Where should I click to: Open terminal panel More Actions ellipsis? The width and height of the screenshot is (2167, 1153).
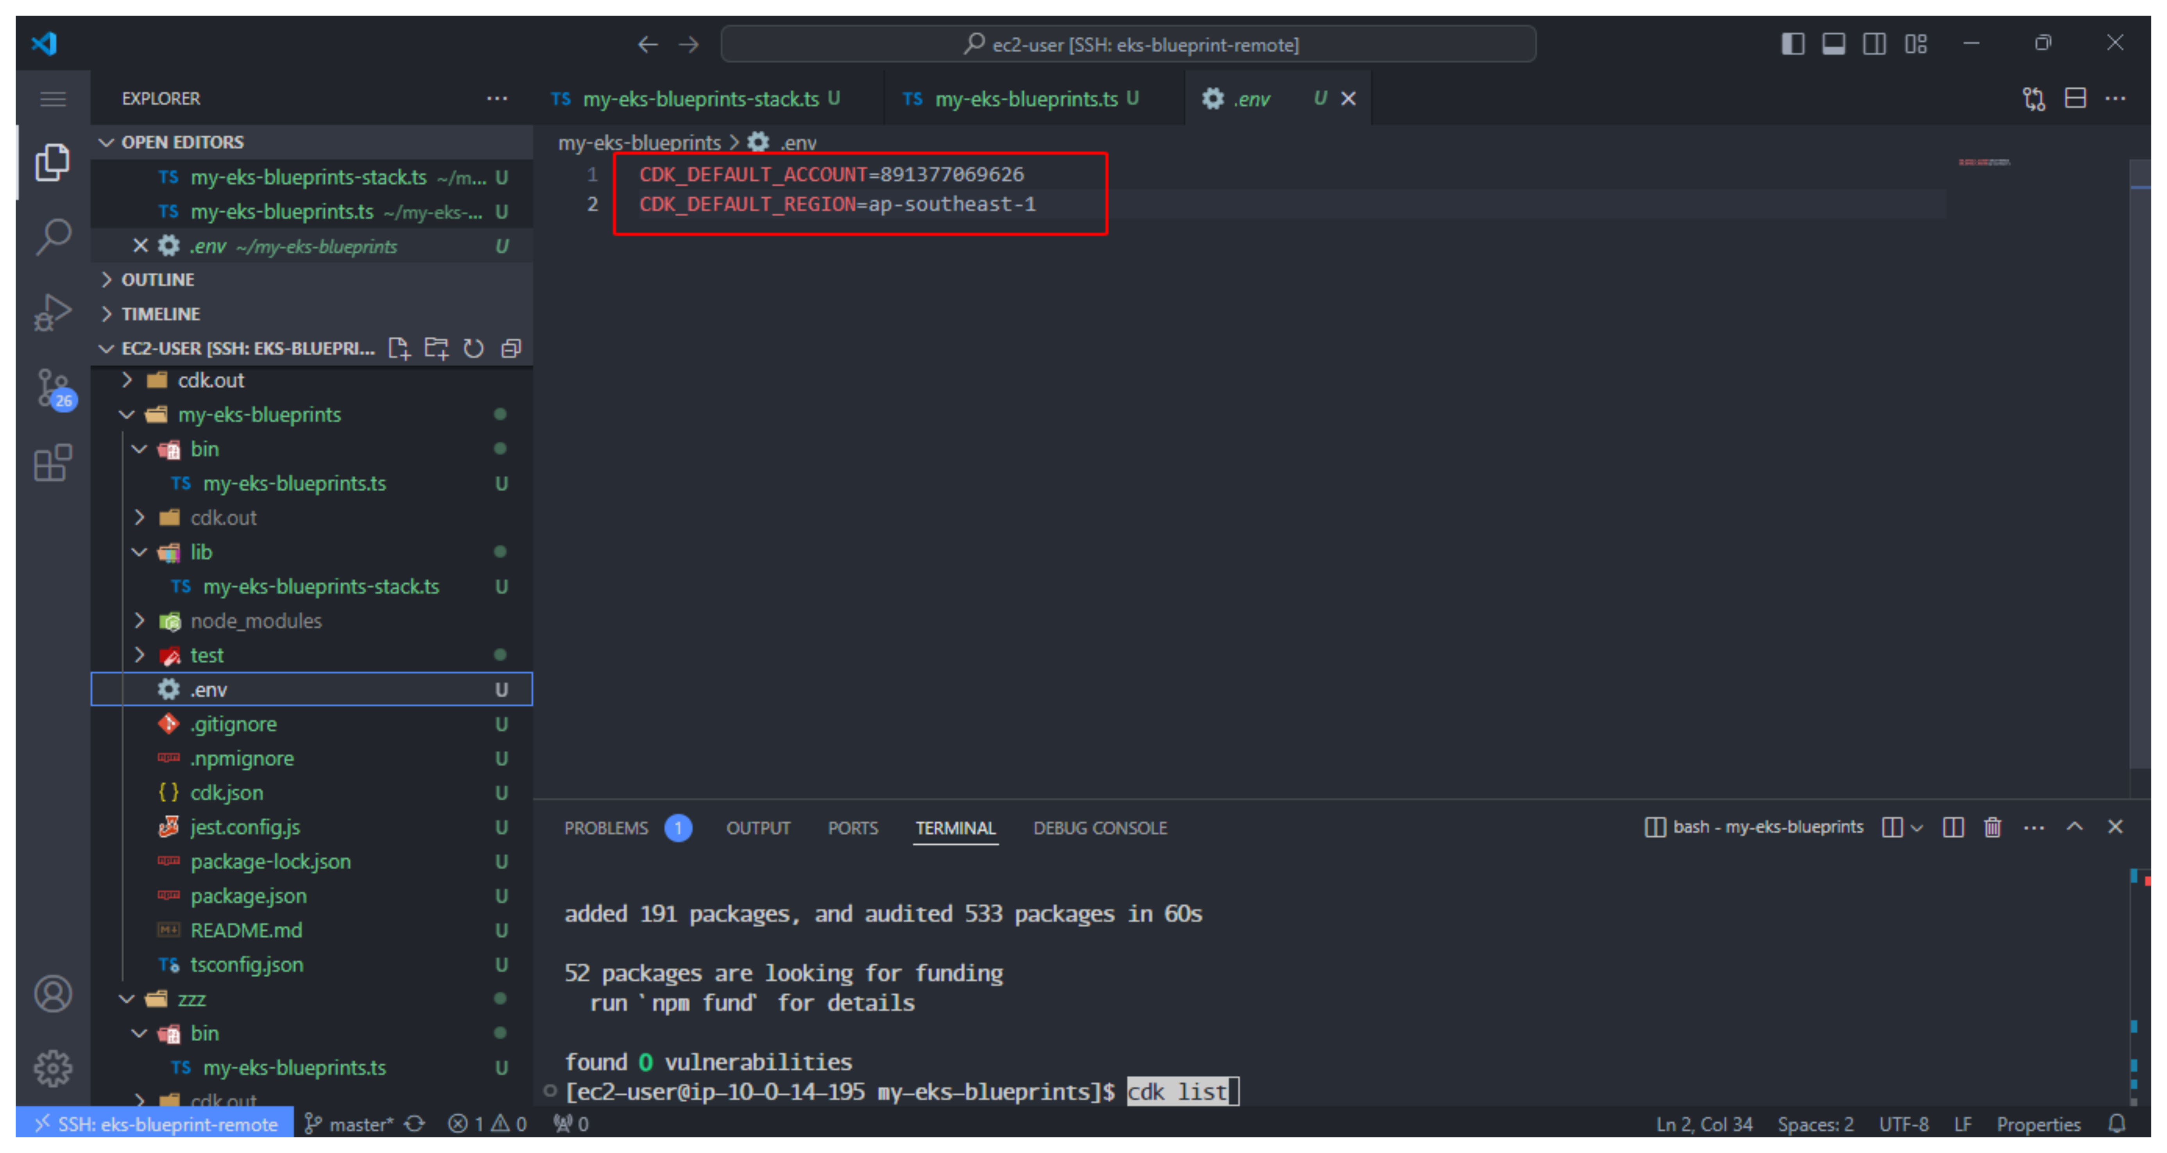pos(2034,828)
